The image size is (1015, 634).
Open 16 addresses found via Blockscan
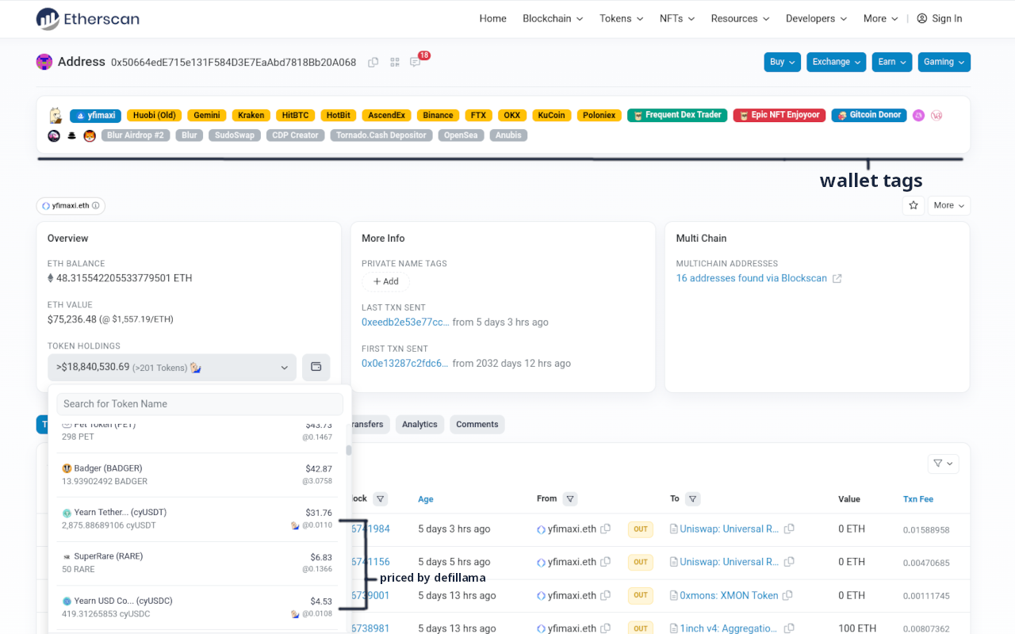coord(751,278)
